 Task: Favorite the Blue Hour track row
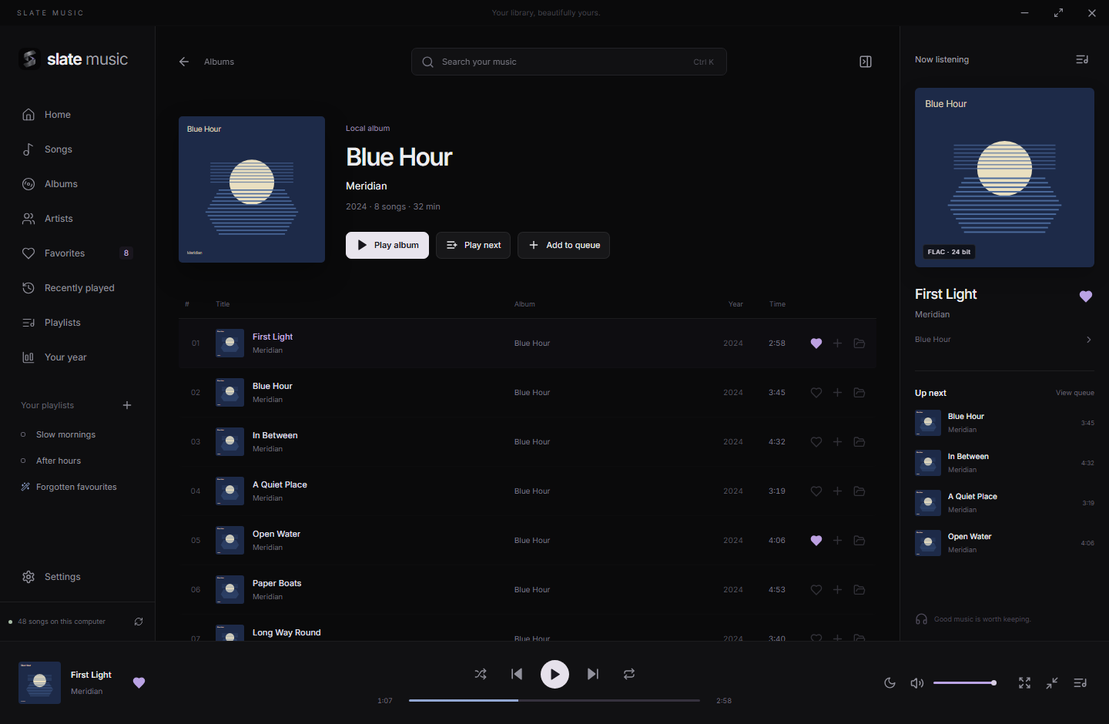pyautogui.click(x=816, y=393)
